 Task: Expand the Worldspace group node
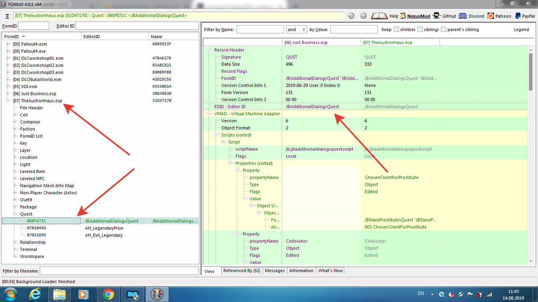point(15,256)
